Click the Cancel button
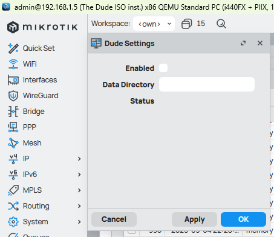274x237 pixels. 114,219
